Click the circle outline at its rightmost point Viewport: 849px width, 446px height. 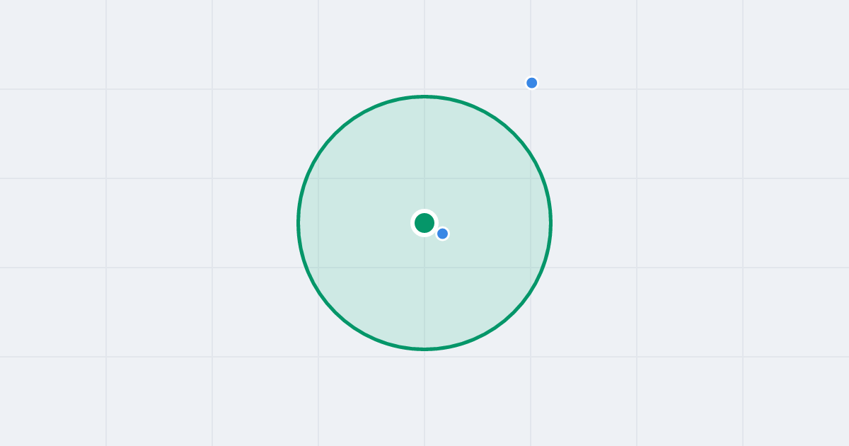point(551,223)
